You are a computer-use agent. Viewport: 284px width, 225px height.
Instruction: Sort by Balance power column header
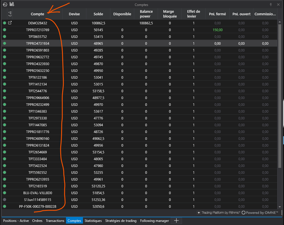[x=146, y=14]
